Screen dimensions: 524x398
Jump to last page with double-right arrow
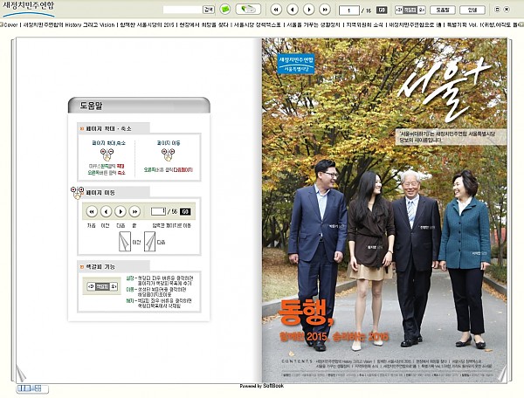click(x=325, y=10)
